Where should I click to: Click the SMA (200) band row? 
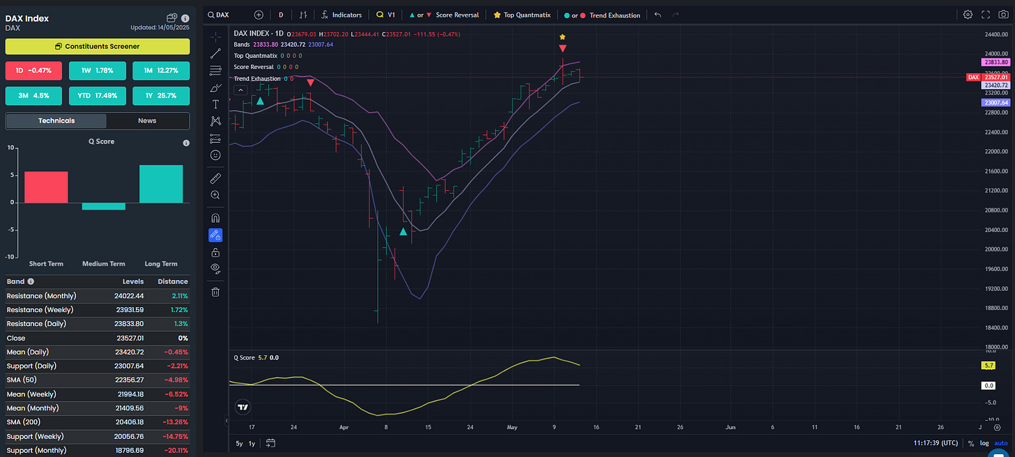(98, 422)
